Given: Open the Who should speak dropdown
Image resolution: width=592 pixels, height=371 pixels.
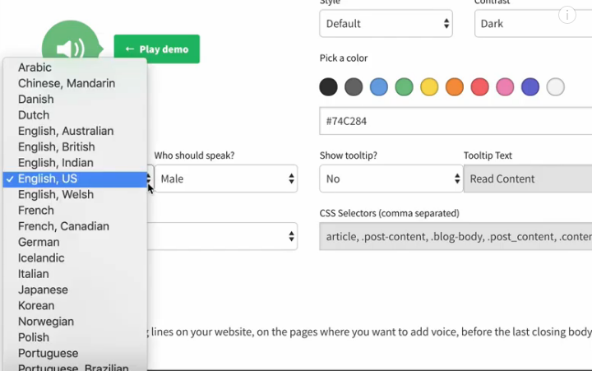Looking at the screenshot, I should (x=226, y=179).
